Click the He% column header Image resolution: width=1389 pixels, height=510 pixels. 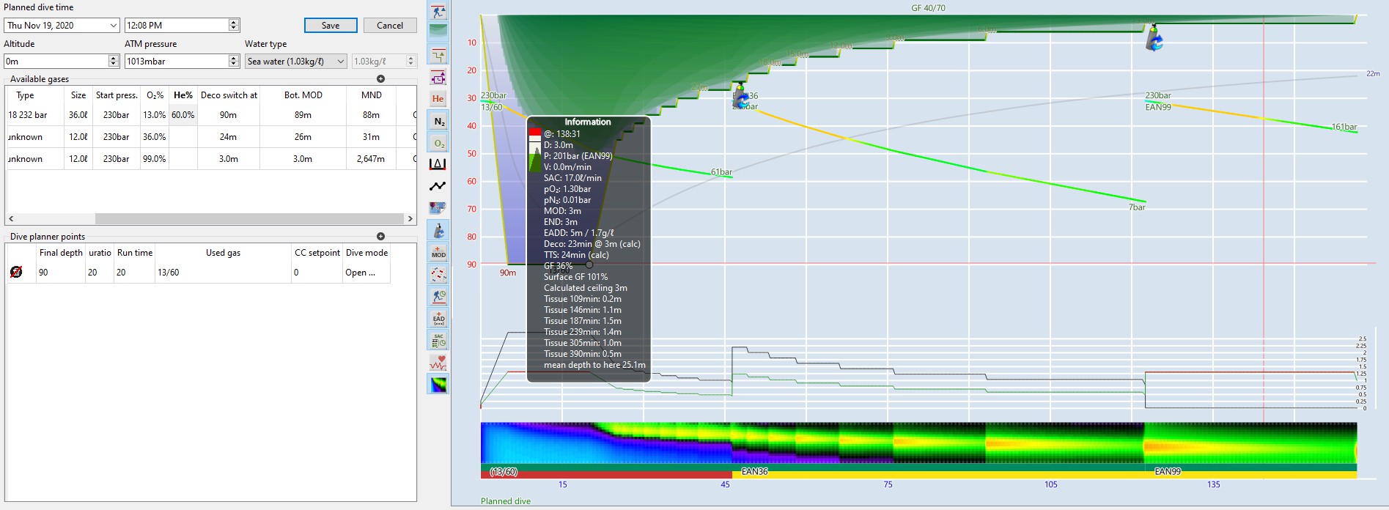pyautogui.click(x=183, y=95)
